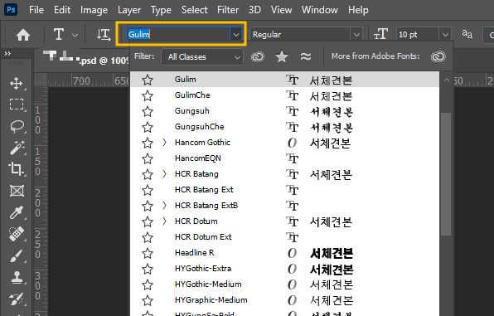This screenshot has width=494, height=316.
Task: Click the Gulim font name field
Action: pyautogui.click(x=178, y=34)
